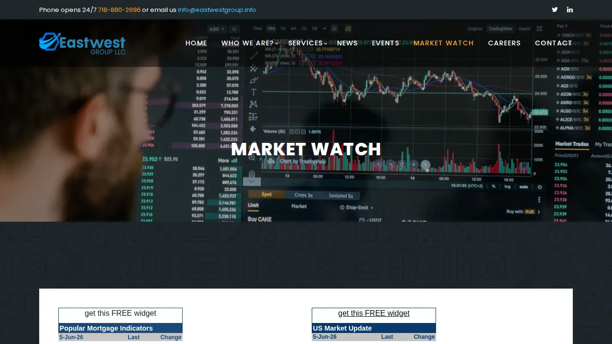612x344 pixels.
Task: Call the phone number 718-880-2696
Action: pyautogui.click(x=120, y=10)
